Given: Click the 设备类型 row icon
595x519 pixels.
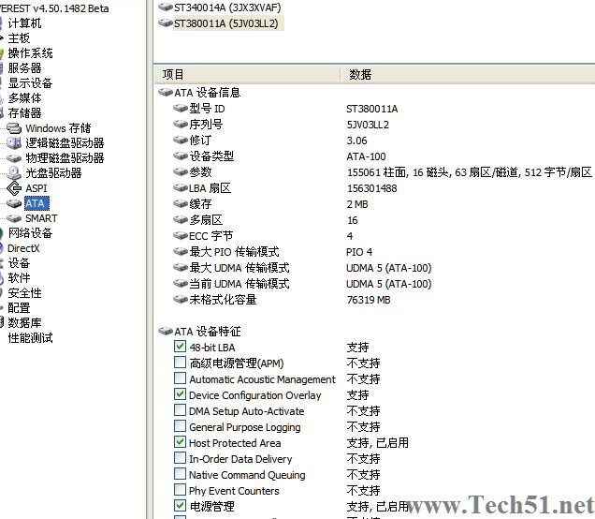Looking at the screenshot, I should pyautogui.click(x=181, y=156).
